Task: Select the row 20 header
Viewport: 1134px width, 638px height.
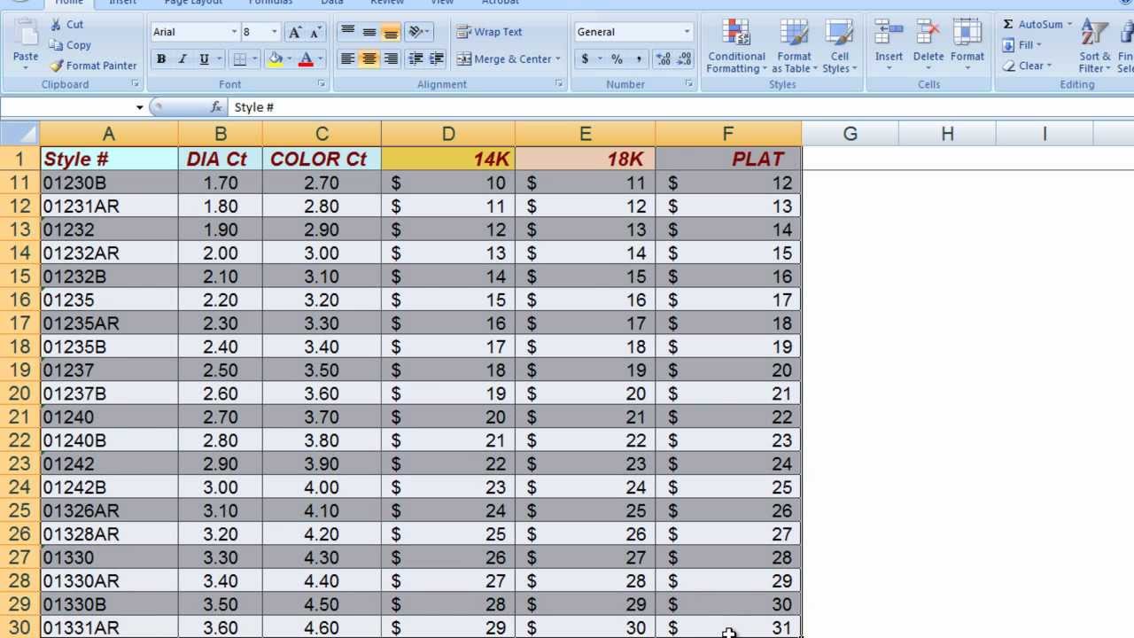Action: (x=19, y=393)
